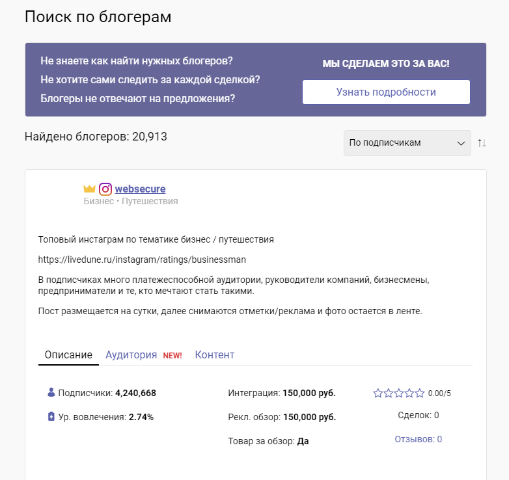Screen dimensions: 509x480
Task: Click the Instagram icon beside websecure
Action: point(105,189)
